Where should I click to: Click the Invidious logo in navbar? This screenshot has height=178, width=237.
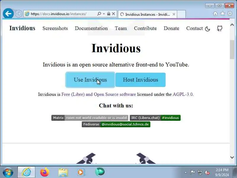tap(22, 28)
